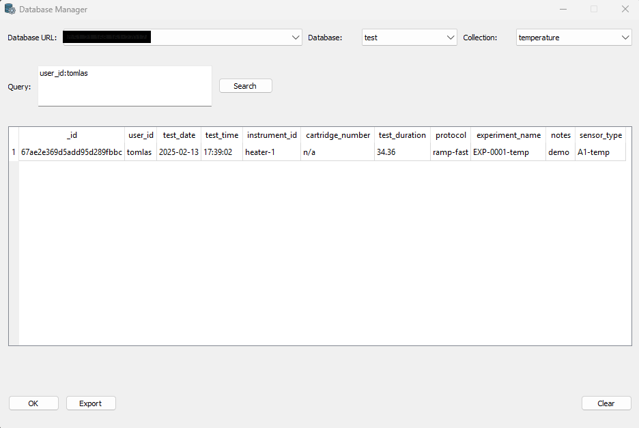639x428 pixels.
Task: Export the query results
Action: coord(91,403)
